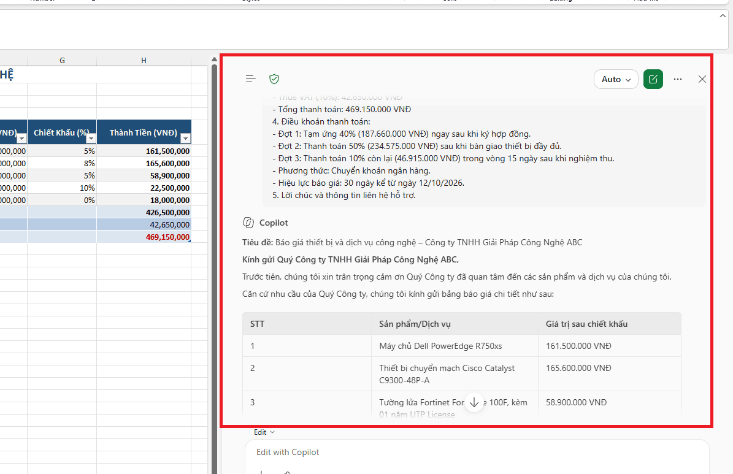Screen dimensions: 733x474
Task: Jump to latest message with down arrow
Action: coord(474,402)
